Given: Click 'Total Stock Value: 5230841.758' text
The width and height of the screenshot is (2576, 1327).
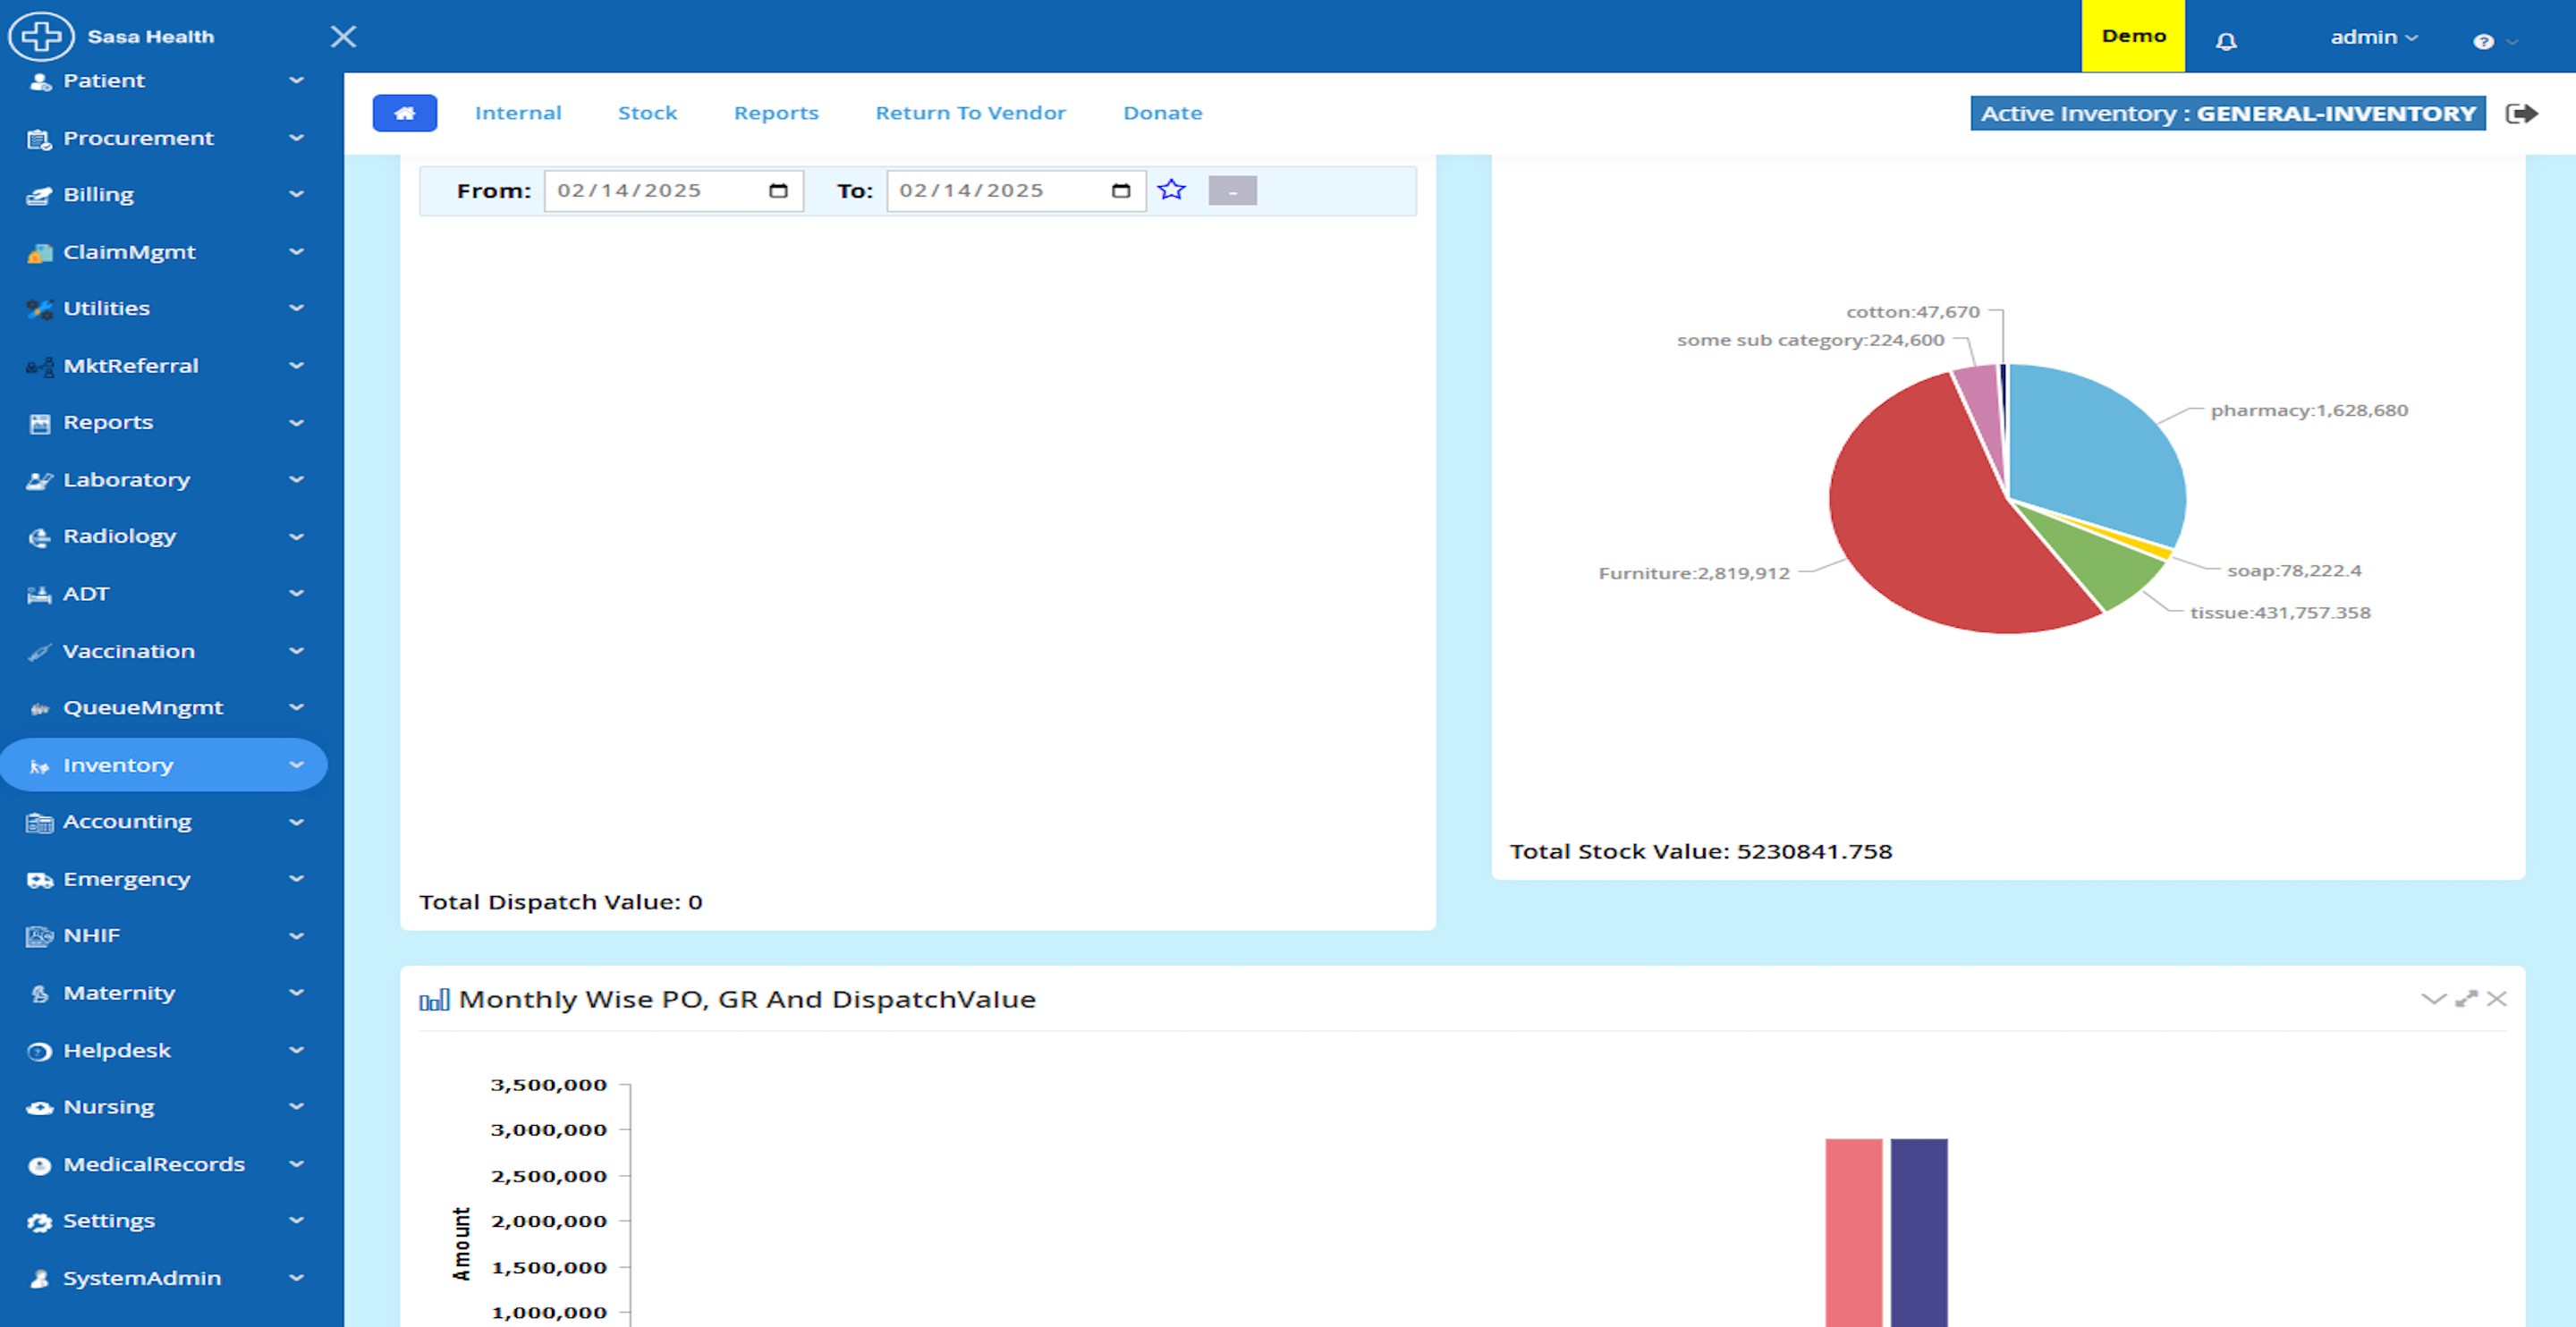Looking at the screenshot, I should tap(1701, 851).
